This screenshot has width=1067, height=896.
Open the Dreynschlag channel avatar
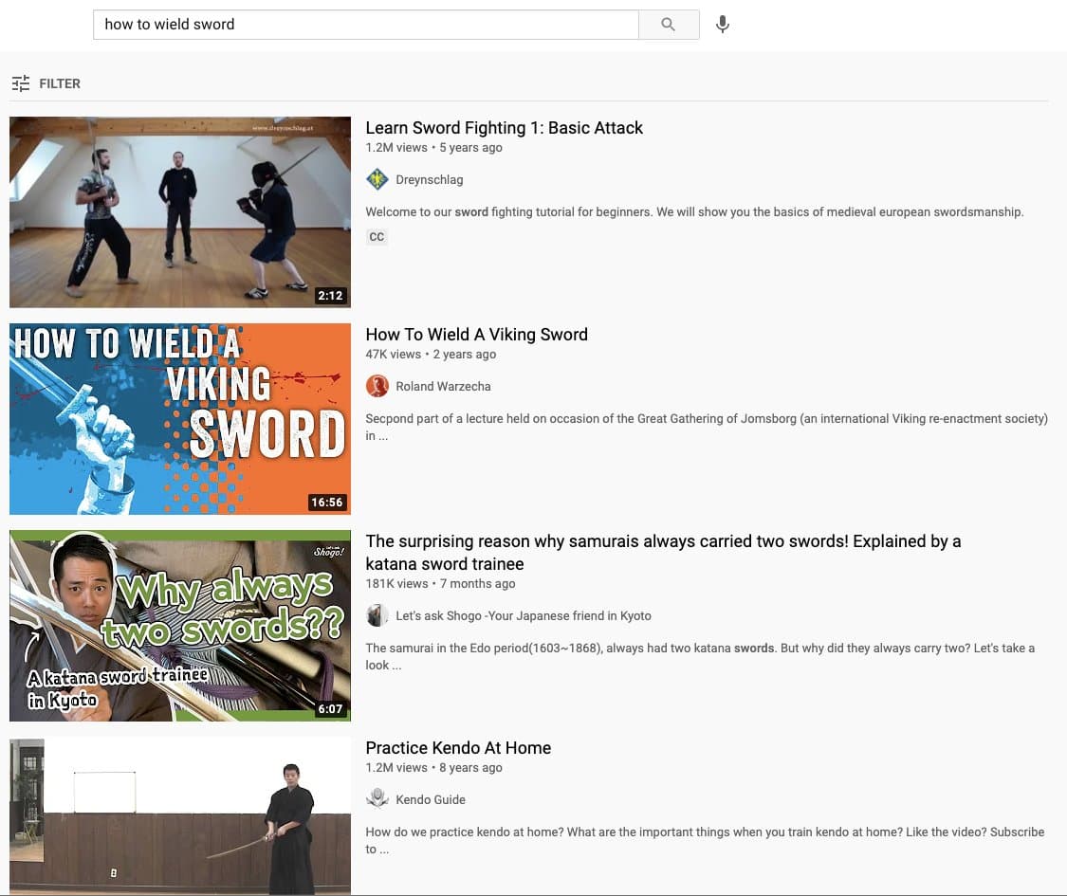coord(377,179)
